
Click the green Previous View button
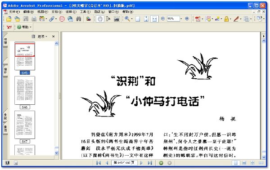[x=161, y=163]
